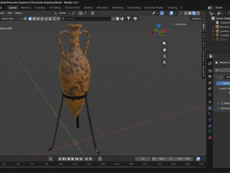Open the Add menu

tap(10, 13)
